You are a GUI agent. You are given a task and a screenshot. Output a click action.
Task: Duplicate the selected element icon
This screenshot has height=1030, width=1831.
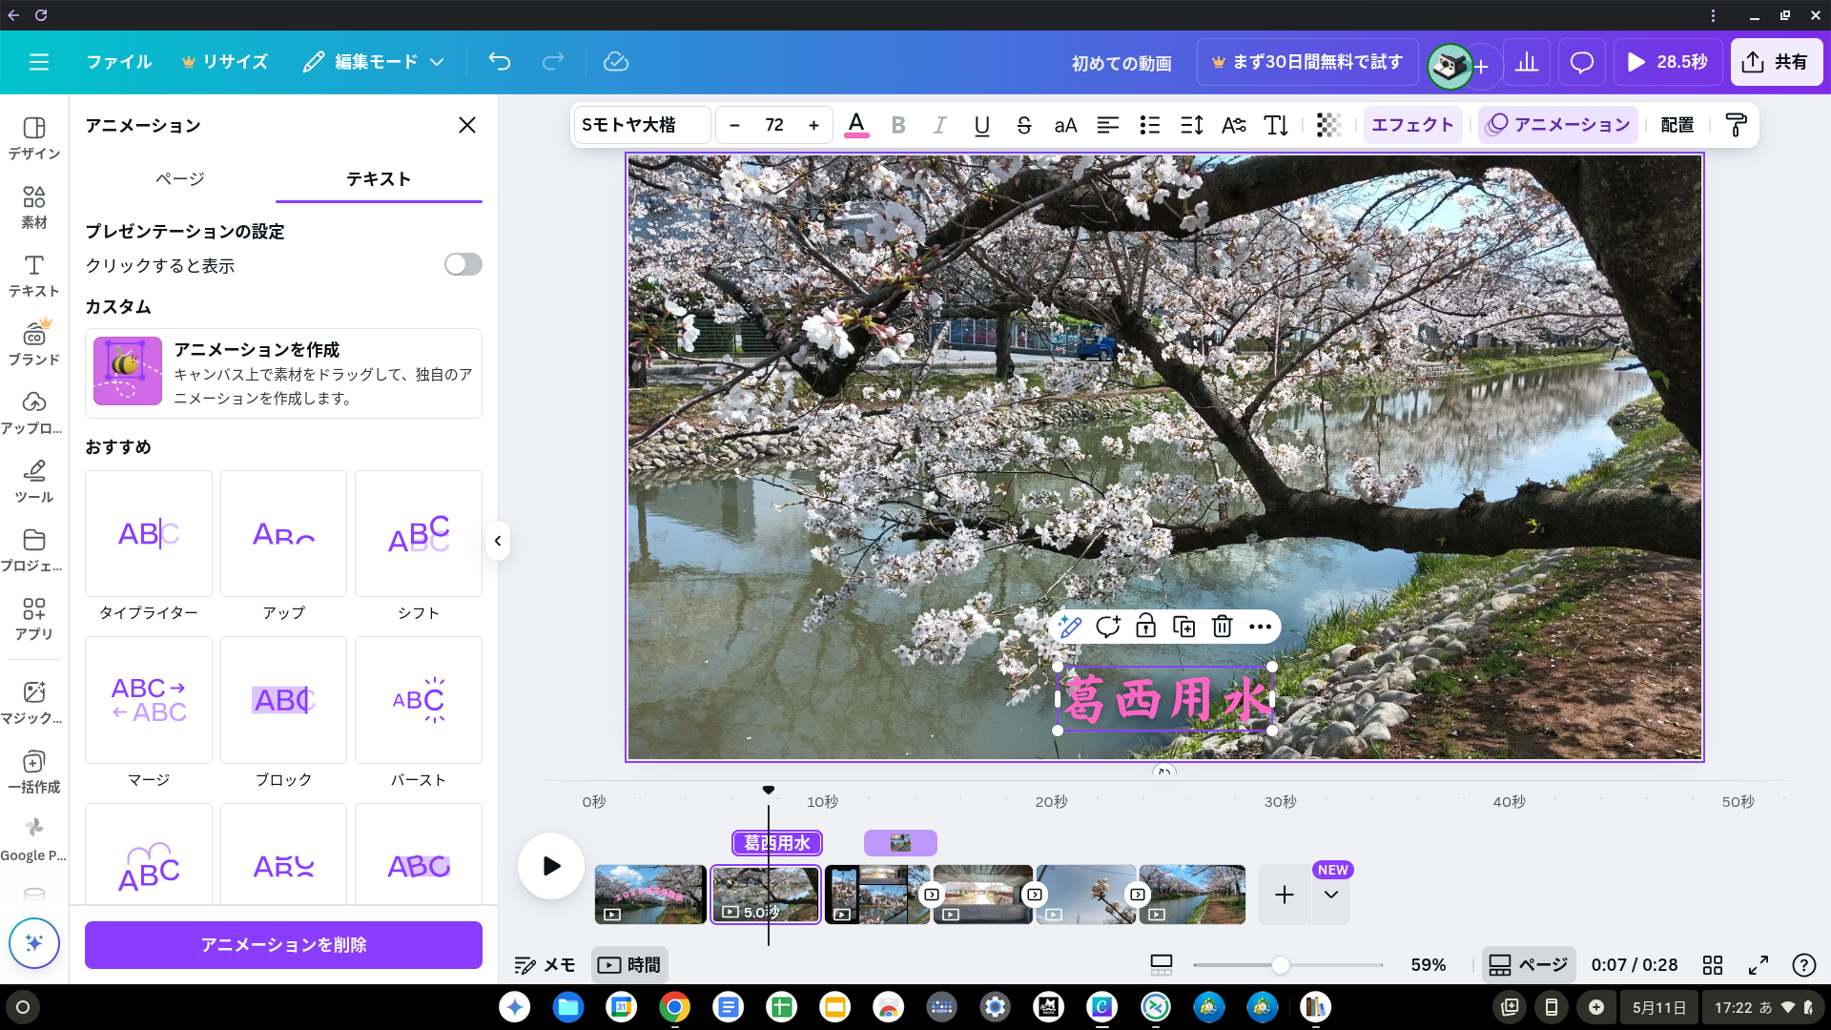coord(1183,627)
